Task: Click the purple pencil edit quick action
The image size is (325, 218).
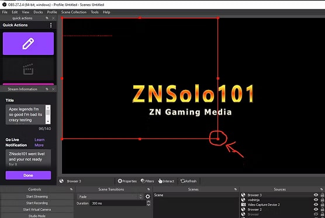Action: (x=28, y=43)
